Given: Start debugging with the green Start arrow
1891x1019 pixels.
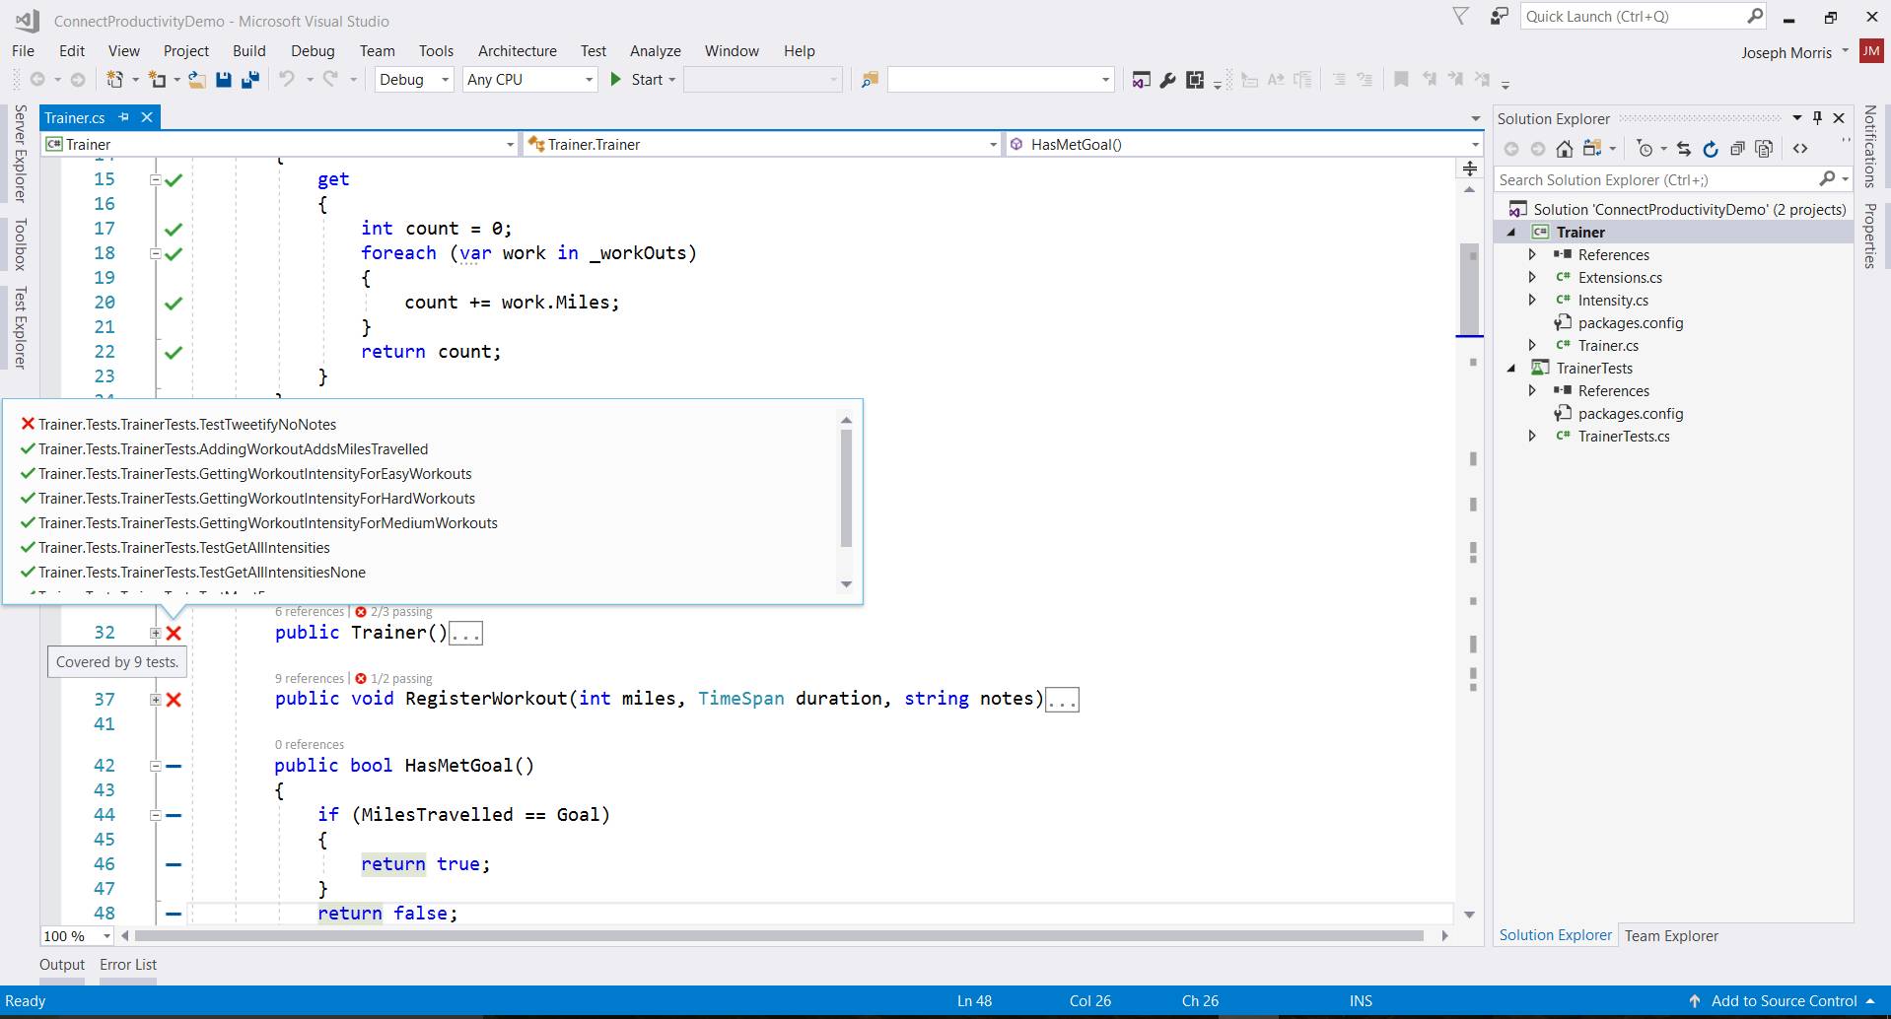Looking at the screenshot, I should pyautogui.click(x=615, y=79).
